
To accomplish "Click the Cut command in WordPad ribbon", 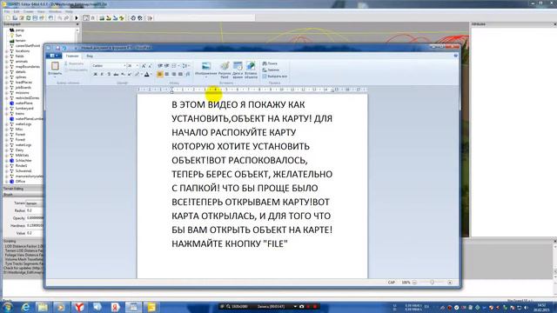I will 74,63.
